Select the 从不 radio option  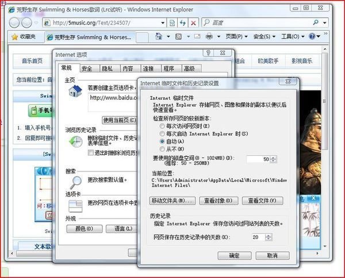coord(162,148)
